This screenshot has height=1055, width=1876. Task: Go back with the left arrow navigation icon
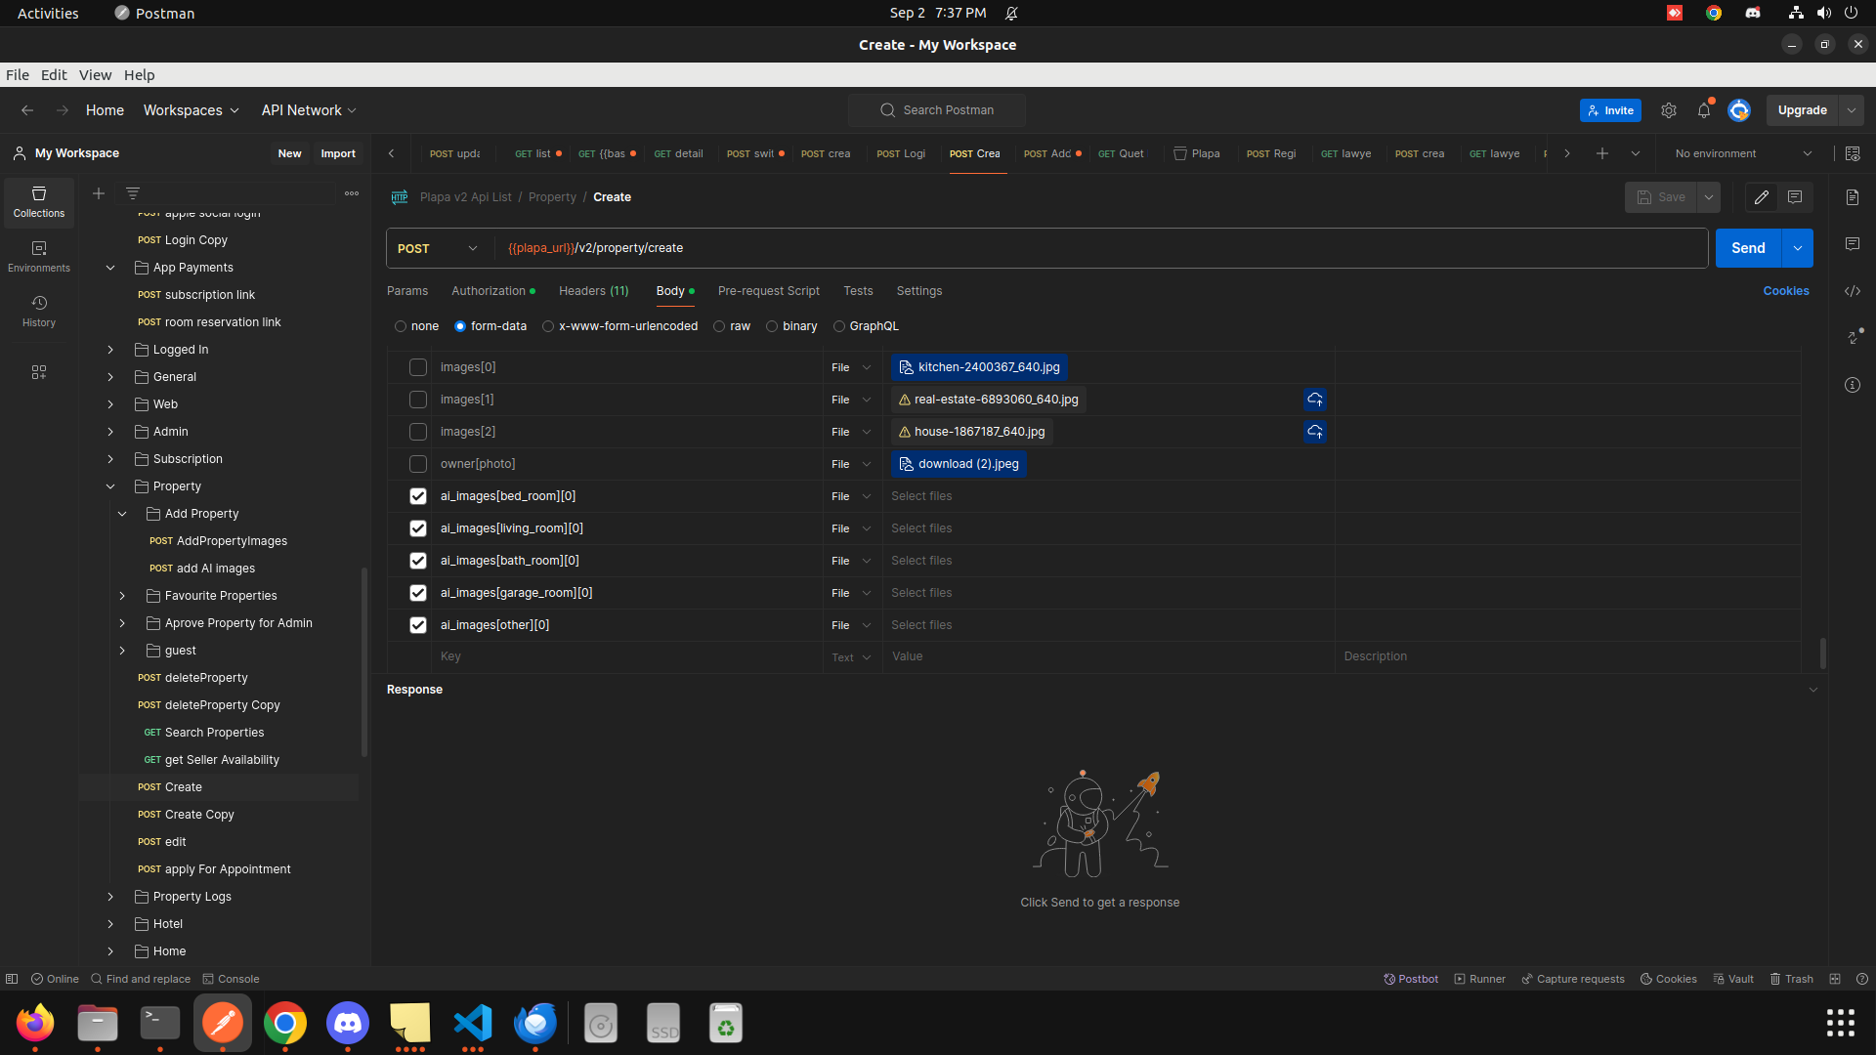pyautogui.click(x=27, y=110)
